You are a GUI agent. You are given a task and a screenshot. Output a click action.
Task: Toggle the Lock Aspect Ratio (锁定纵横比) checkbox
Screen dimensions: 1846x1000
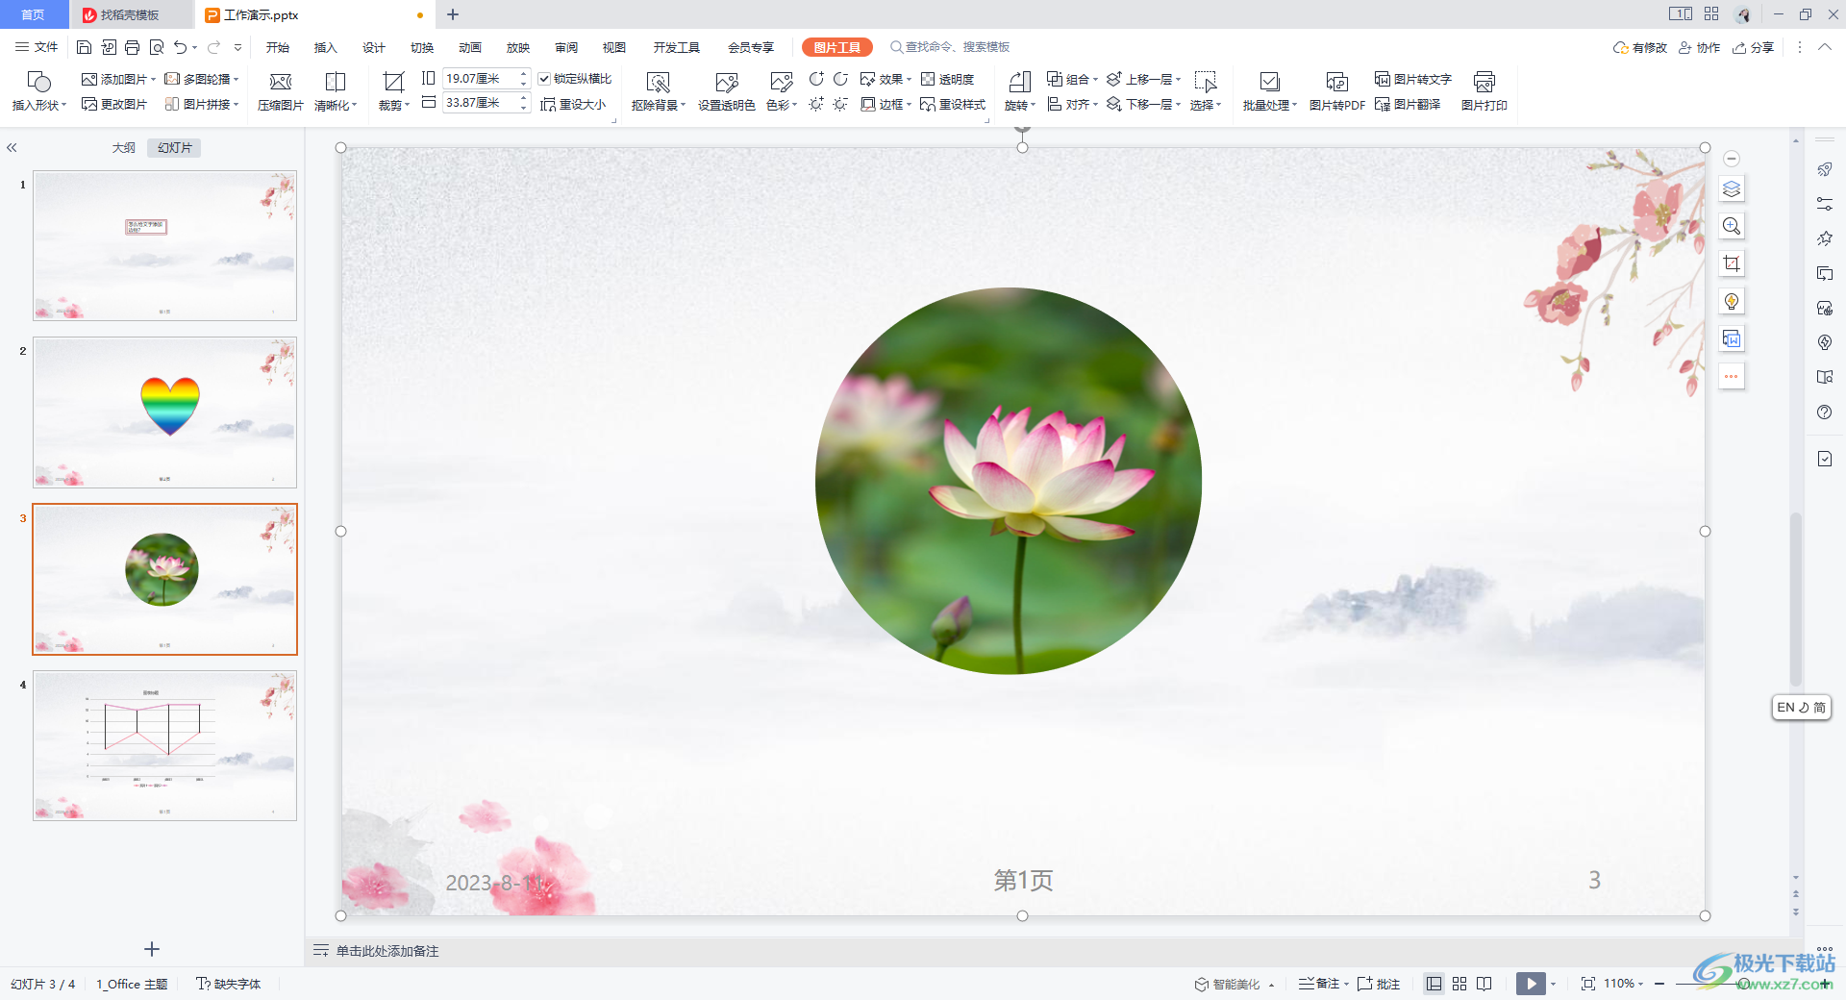pyautogui.click(x=544, y=79)
